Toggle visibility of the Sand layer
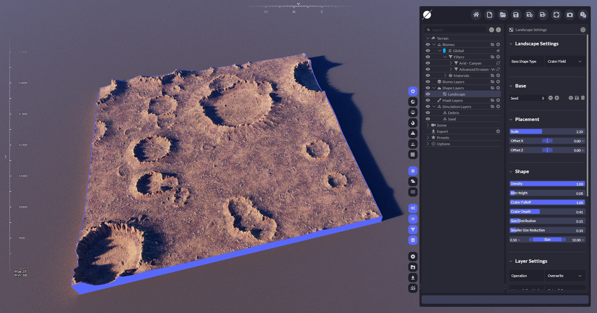 pos(428,119)
